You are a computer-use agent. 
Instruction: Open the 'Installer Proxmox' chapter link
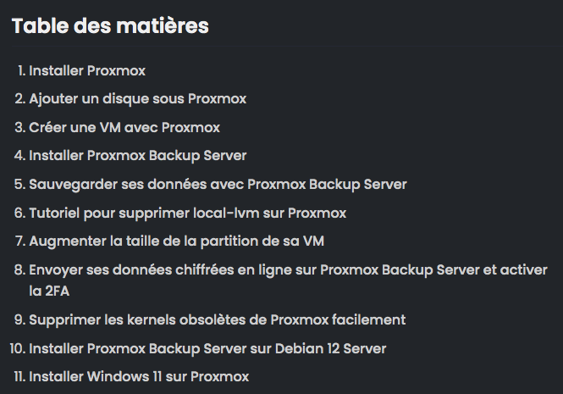click(87, 70)
